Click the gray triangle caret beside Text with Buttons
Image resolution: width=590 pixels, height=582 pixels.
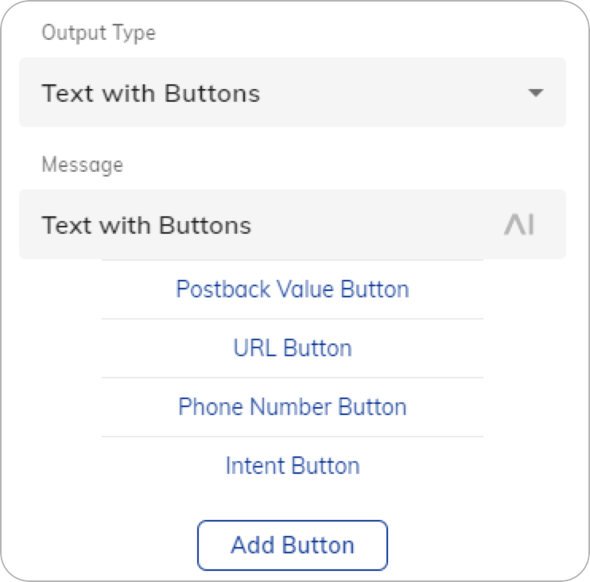pos(535,92)
